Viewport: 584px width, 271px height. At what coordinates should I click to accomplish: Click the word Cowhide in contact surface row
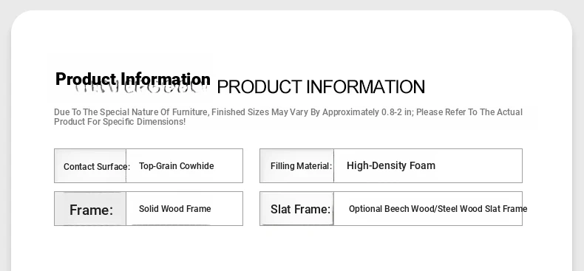[x=200, y=166]
